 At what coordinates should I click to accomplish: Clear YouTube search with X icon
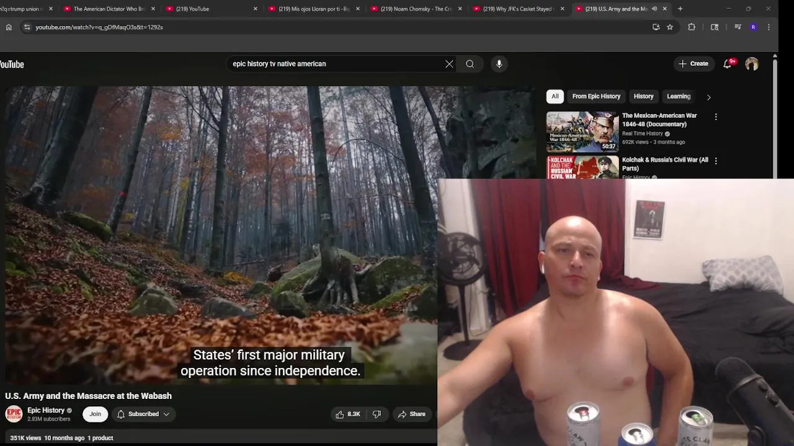pos(449,64)
